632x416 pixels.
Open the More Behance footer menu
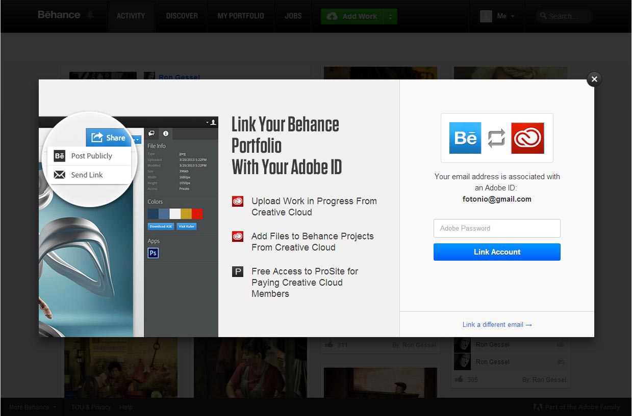[x=33, y=407]
